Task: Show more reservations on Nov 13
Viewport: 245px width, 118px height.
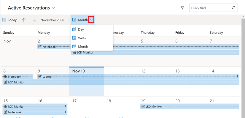Action: tap(190, 88)
